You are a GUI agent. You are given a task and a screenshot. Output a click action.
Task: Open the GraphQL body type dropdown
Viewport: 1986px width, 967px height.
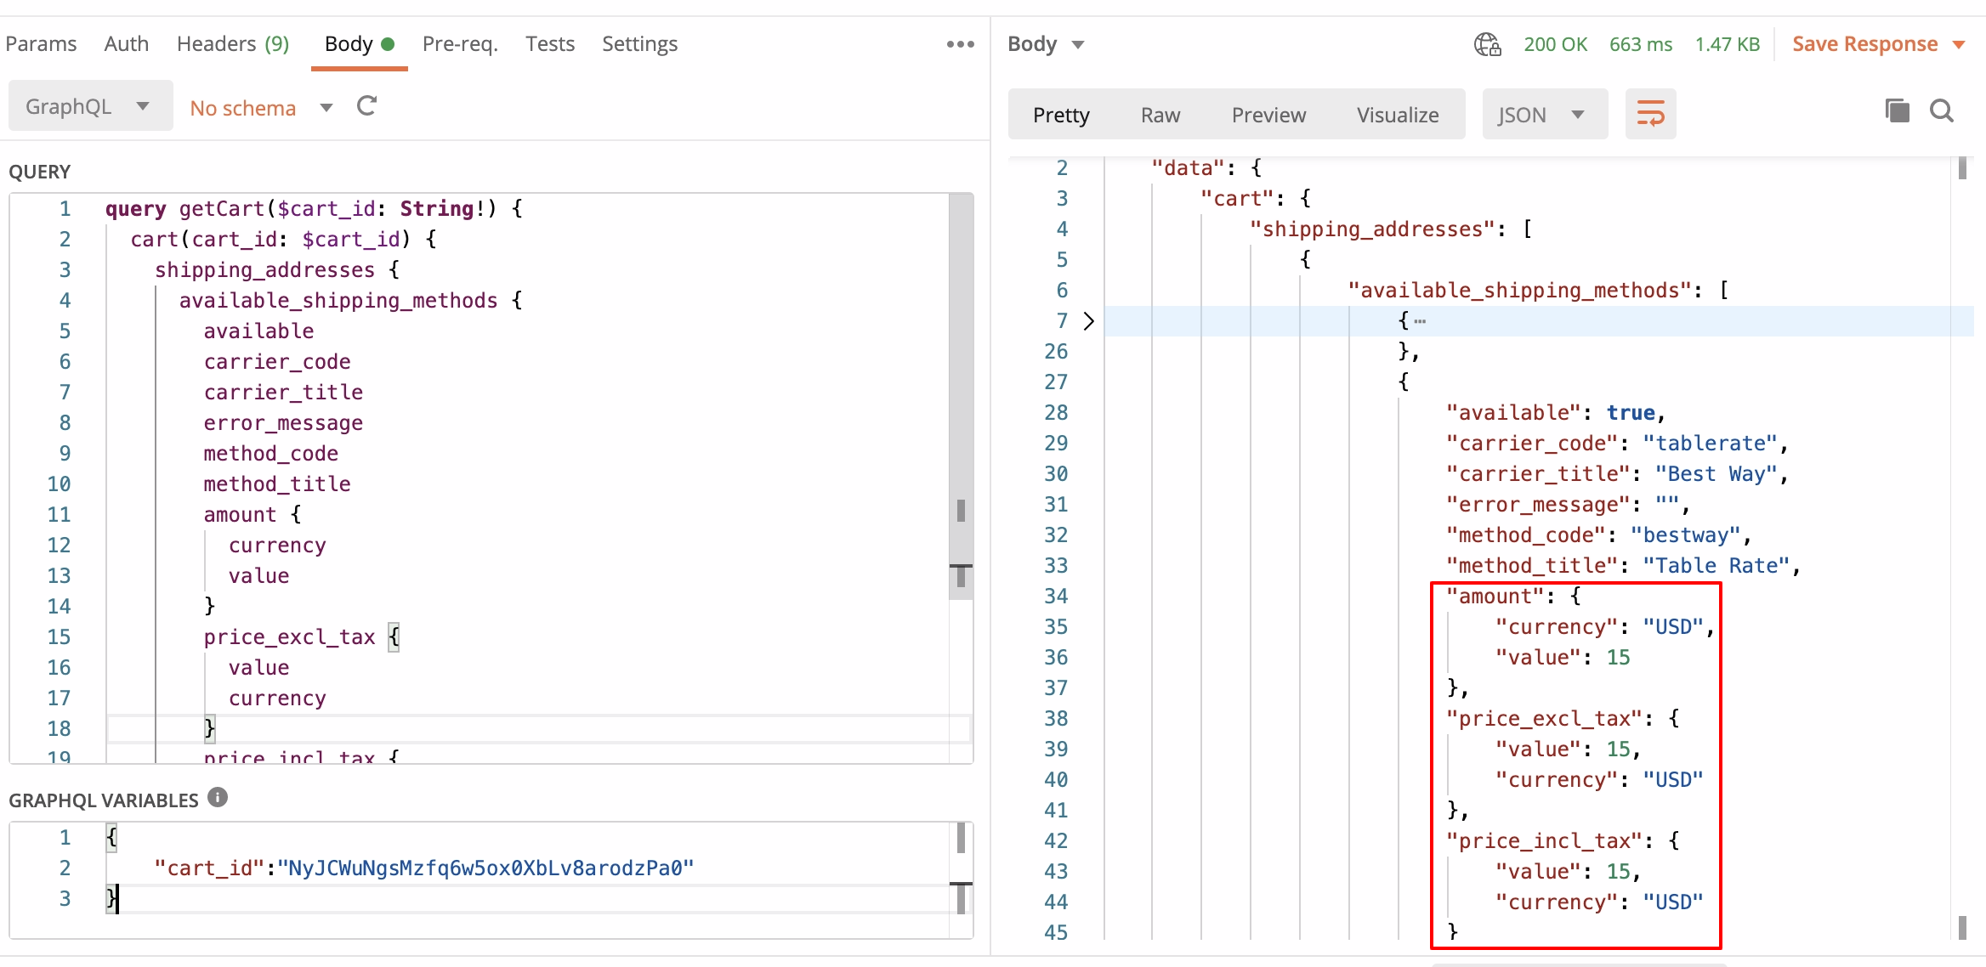[90, 106]
